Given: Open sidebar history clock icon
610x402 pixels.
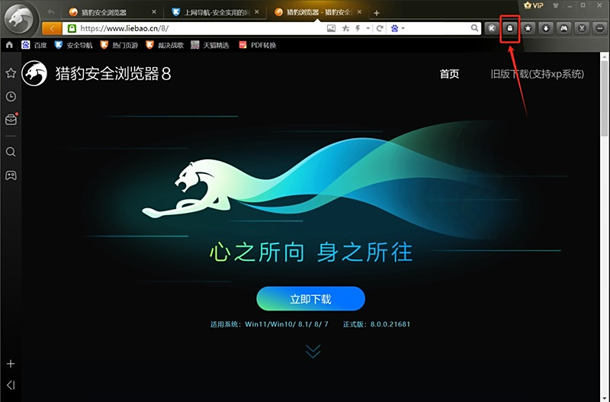Looking at the screenshot, I should pyautogui.click(x=11, y=97).
